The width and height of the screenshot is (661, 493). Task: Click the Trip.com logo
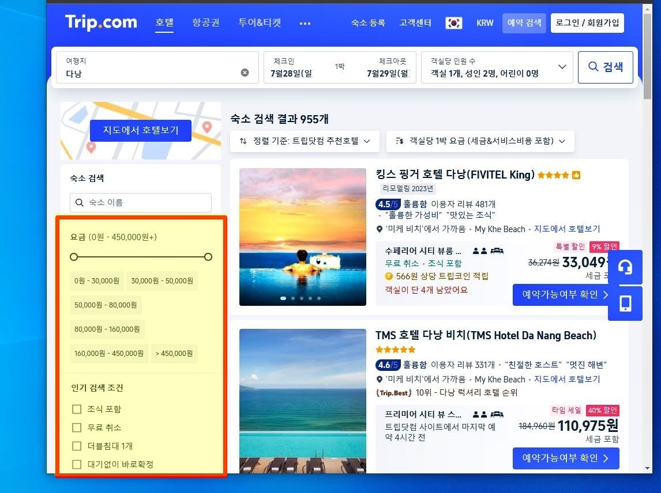coord(101,22)
